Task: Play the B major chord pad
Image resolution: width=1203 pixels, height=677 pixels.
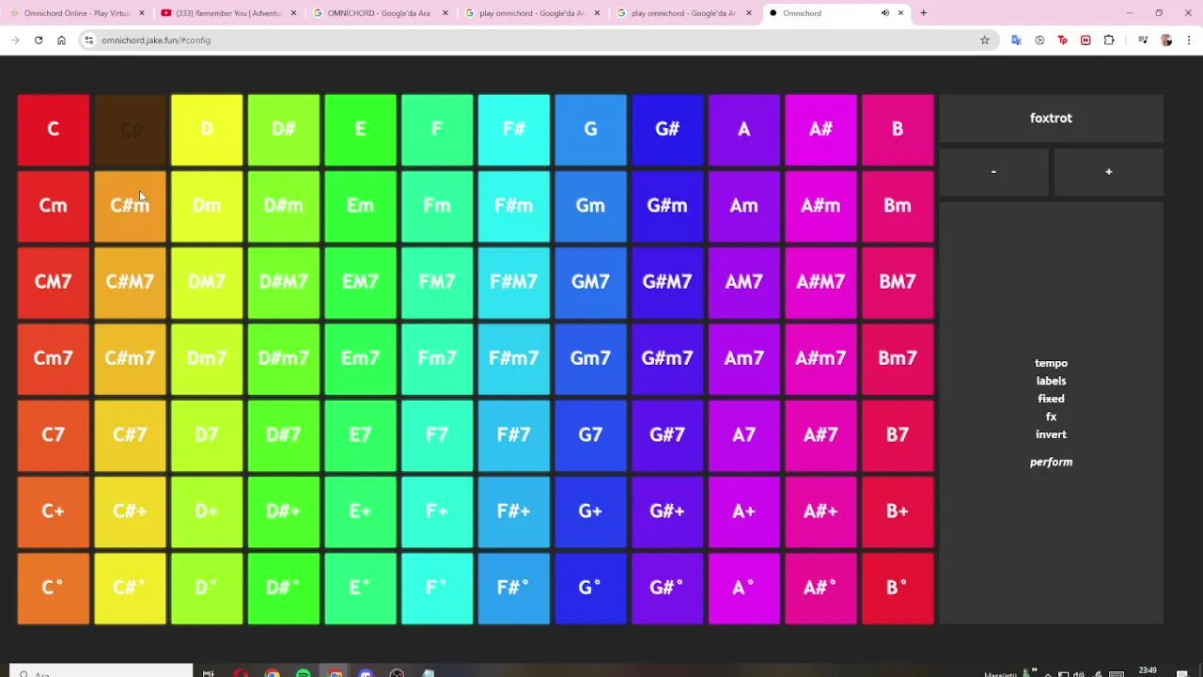Action: tap(898, 129)
